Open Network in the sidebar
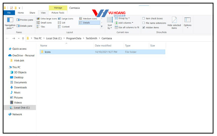The height and width of the screenshot is (136, 217). (15, 114)
